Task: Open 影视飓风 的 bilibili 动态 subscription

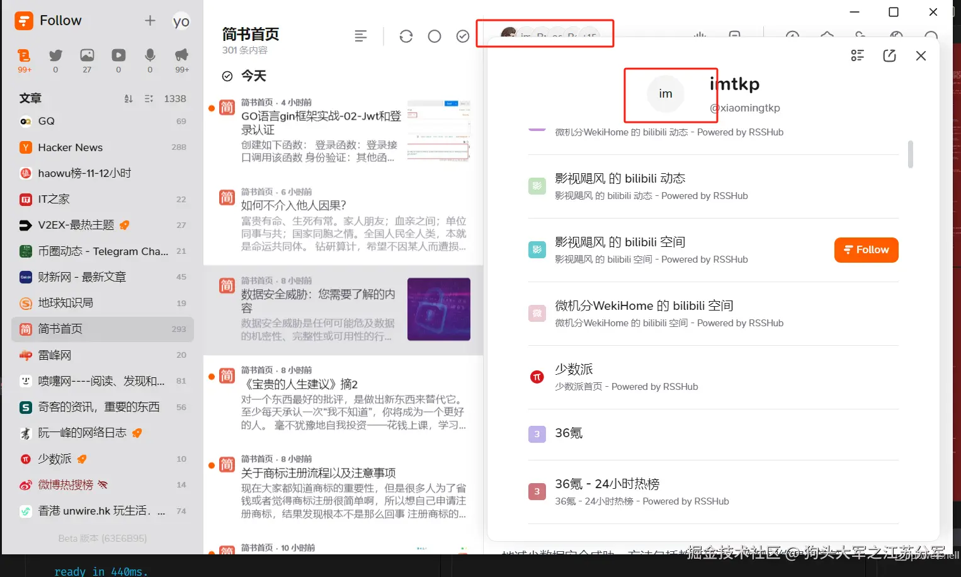Action: 713,186
